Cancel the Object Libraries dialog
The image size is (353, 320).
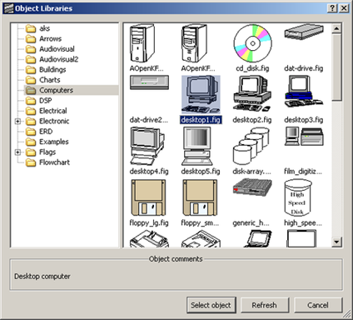[318, 305]
